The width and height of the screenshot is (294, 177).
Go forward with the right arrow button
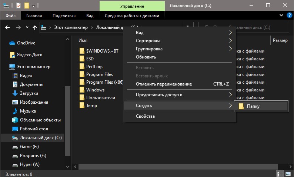click(19, 27)
